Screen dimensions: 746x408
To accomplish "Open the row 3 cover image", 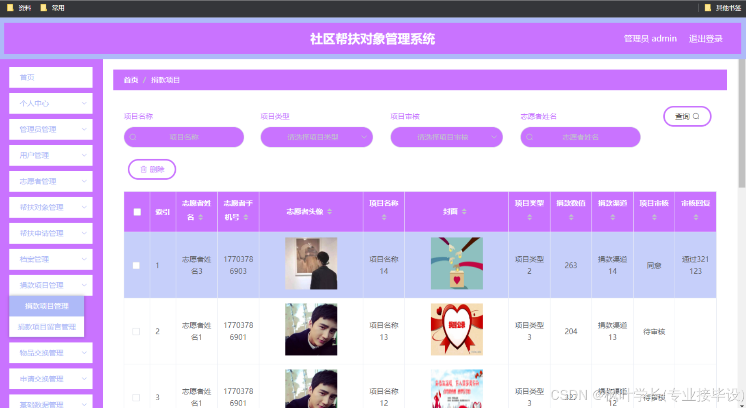I will pos(457,389).
